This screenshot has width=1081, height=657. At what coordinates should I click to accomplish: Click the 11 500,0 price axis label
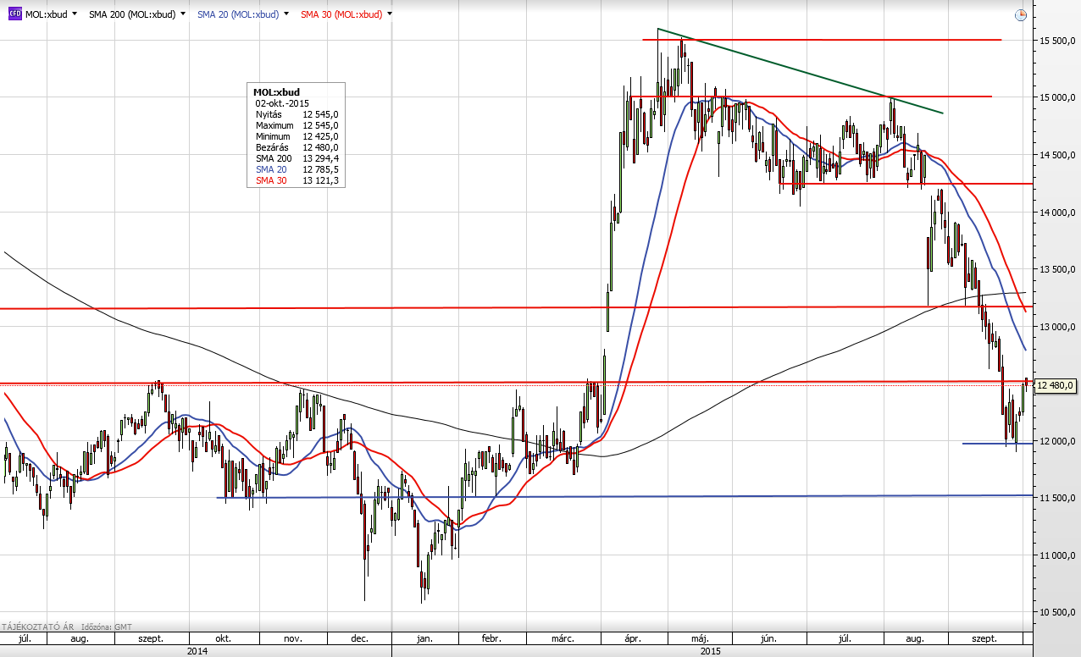(1057, 498)
